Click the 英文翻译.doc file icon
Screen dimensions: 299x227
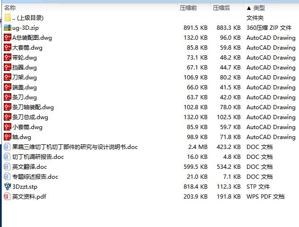(7, 166)
